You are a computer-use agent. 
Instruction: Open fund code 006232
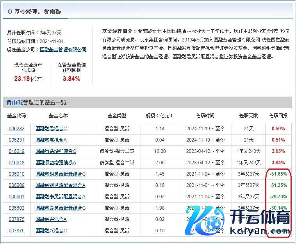[x=16, y=128]
